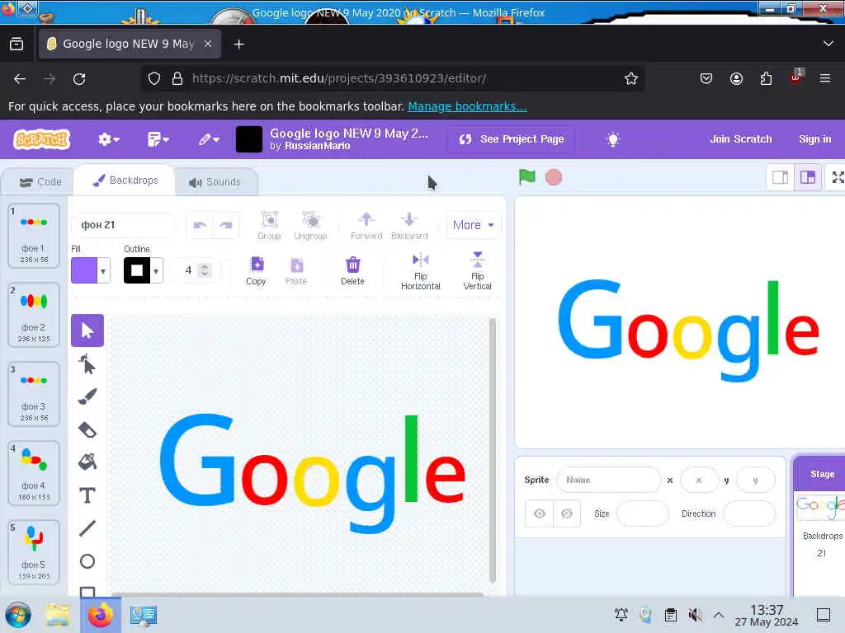Hide sprite with crossed eye button
Image resolution: width=845 pixels, height=633 pixels.
coord(567,513)
